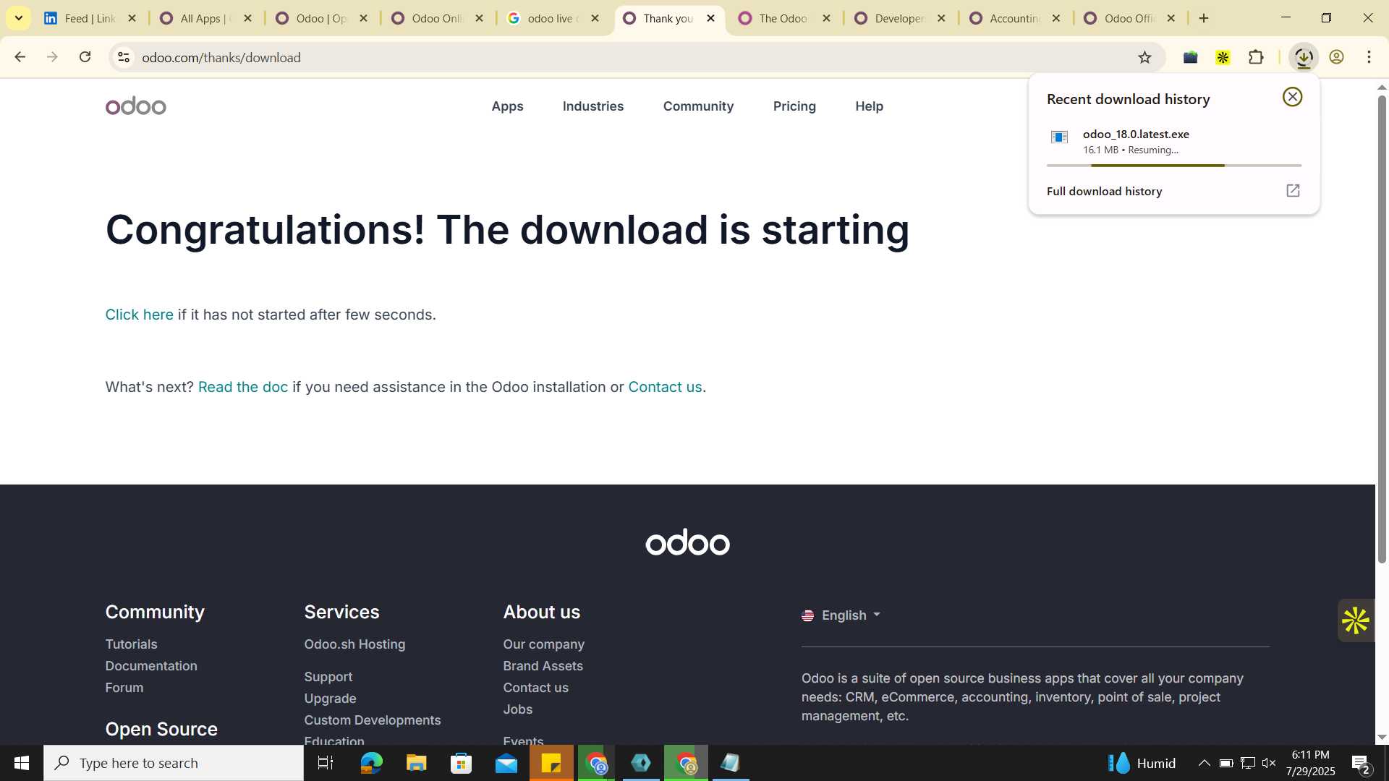Open Odoo.sh Hosting footer link
Image resolution: width=1389 pixels, height=781 pixels.
coord(354,644)
